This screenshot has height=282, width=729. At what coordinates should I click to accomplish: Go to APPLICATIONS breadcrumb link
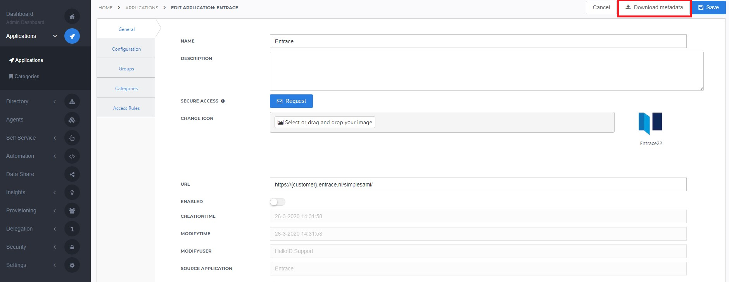142,8
